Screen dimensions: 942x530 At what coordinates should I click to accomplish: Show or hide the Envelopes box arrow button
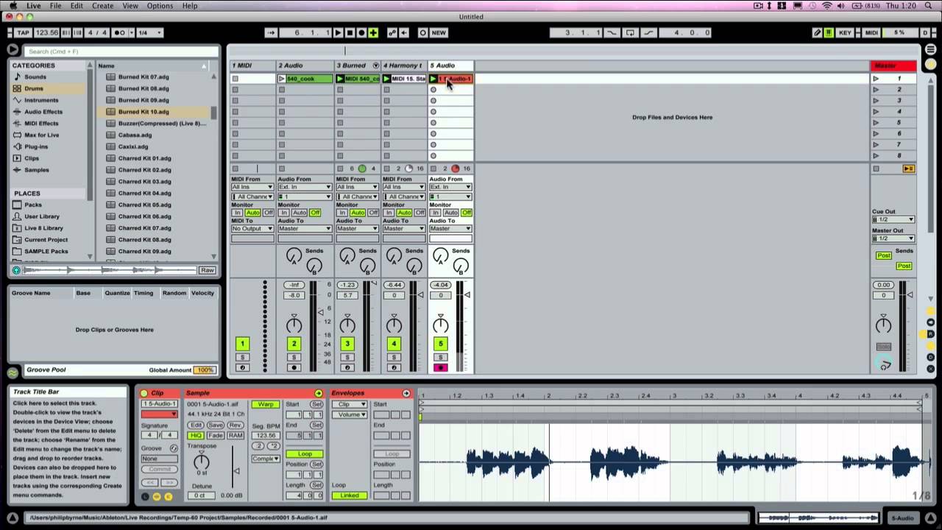pyautogui.click(x=406, y=393)
